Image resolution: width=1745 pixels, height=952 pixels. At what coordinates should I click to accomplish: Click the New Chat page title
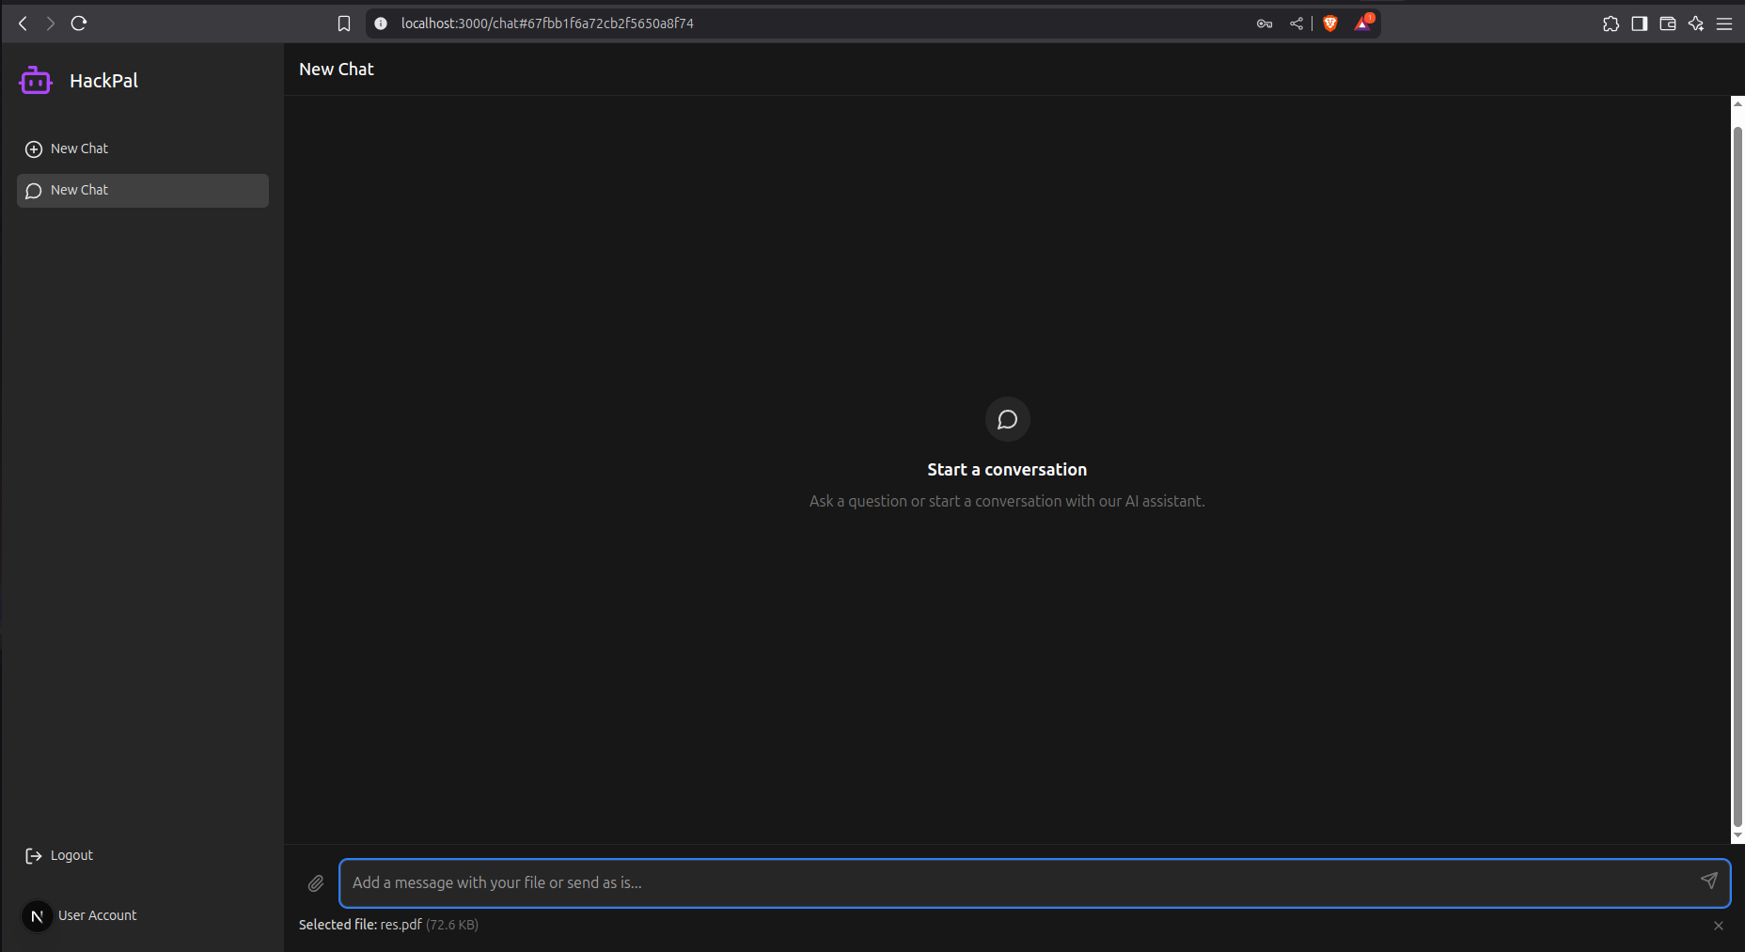(337, 70)
